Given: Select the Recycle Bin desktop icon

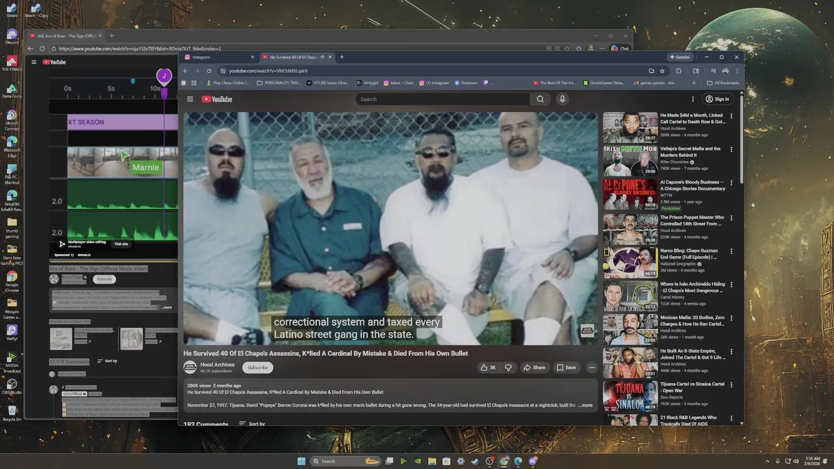Looking at the screenshot, I should [12, 413].
